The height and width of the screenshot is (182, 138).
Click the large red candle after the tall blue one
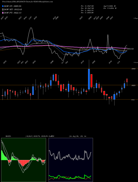[91, 81]
